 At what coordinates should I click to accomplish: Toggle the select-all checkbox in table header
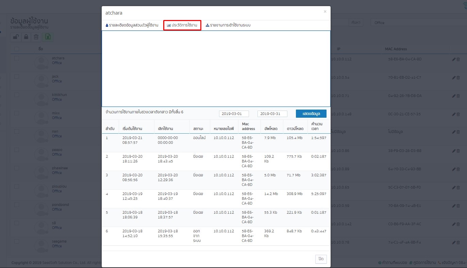[16, 49]
